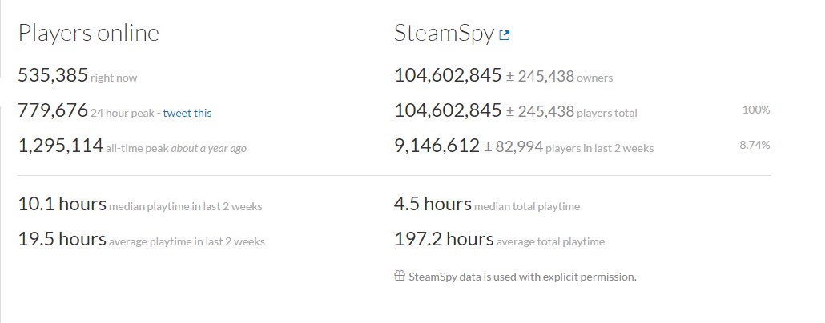Click the 197.2 hours average total playtime
The width and height of the screenshot is (825, 323).
pos(444,239)
